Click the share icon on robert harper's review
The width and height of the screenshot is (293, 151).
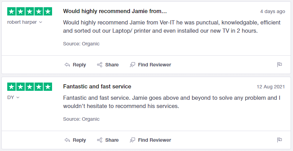coord(100,65)
